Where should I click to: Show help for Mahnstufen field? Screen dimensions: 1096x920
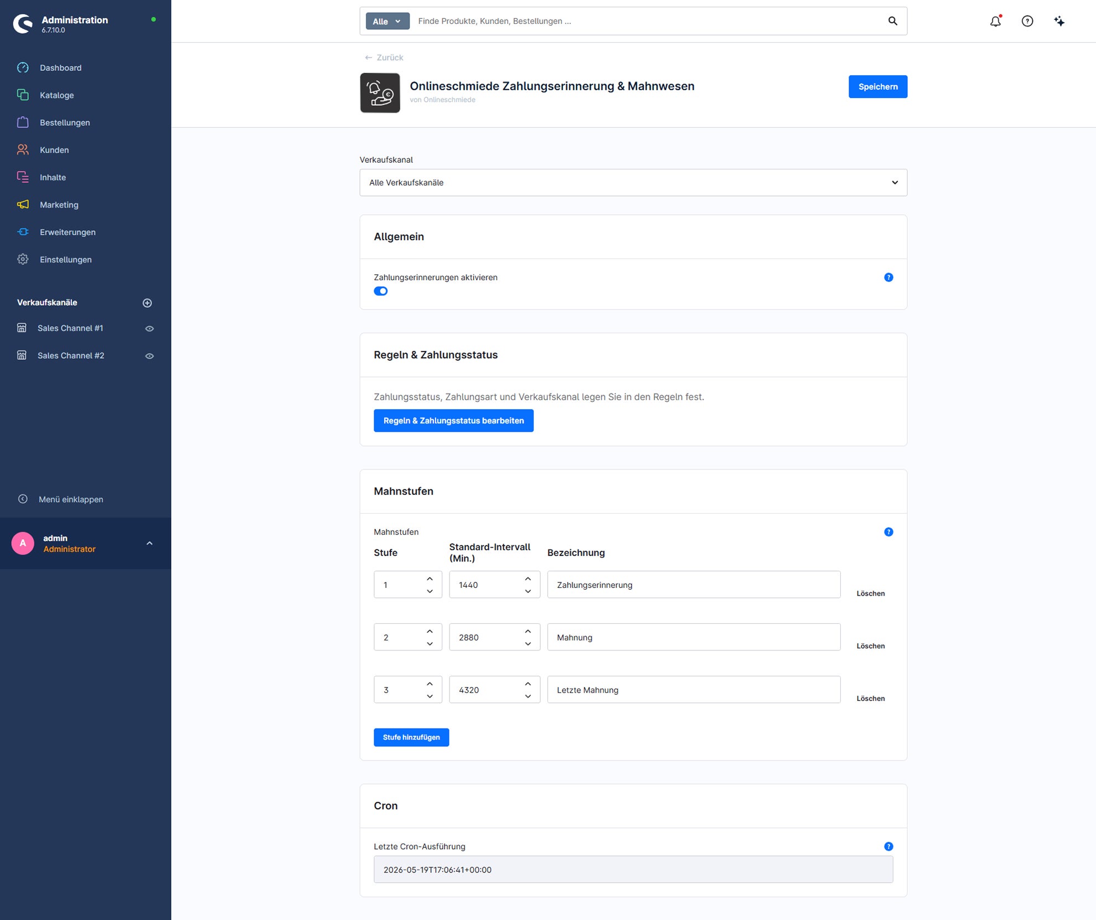click(x=888, y=532)
